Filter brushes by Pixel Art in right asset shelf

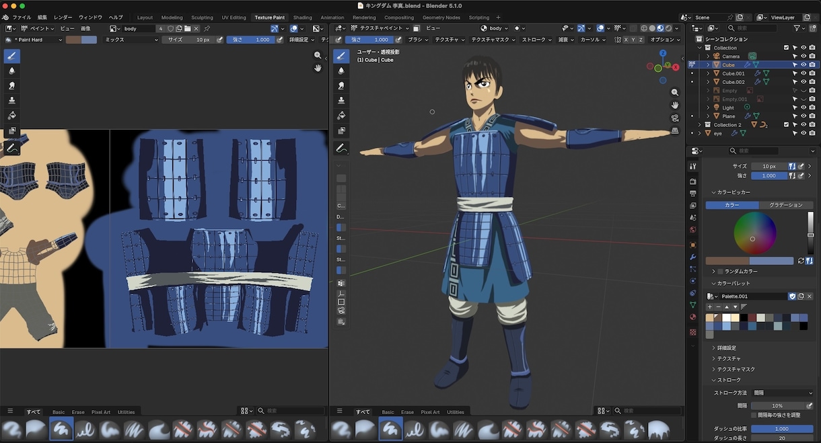coord(430,412)
